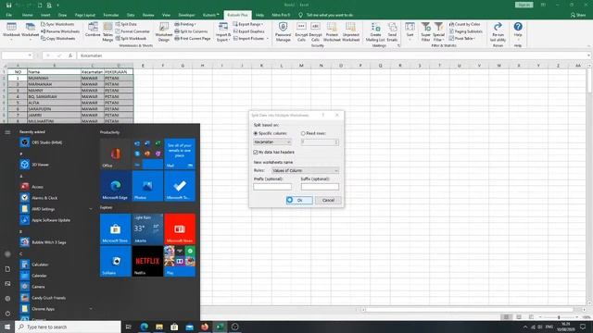Click Tell me what you want to do

pos(326,15)
